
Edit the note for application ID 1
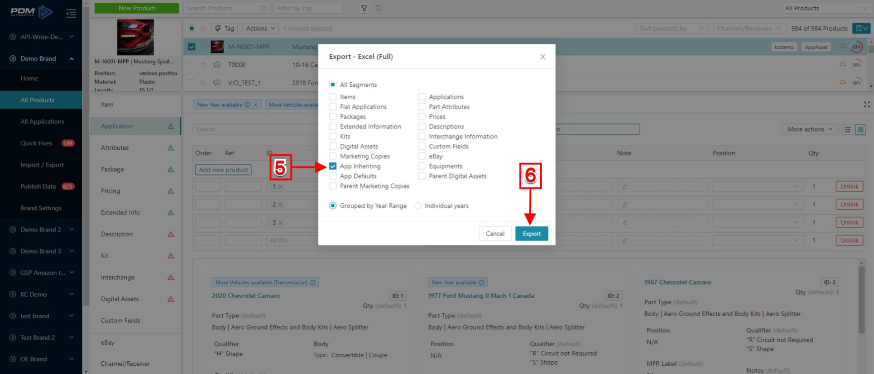[x=625, y=186]
